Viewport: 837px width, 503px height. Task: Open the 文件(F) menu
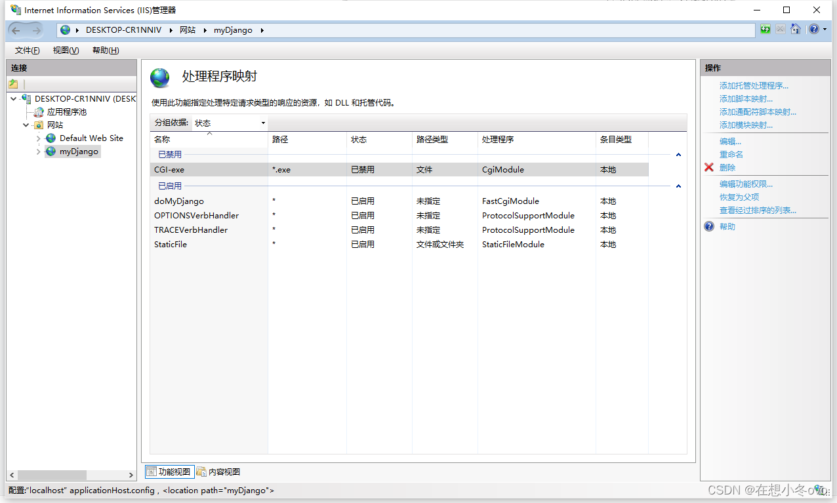point(27,50)
